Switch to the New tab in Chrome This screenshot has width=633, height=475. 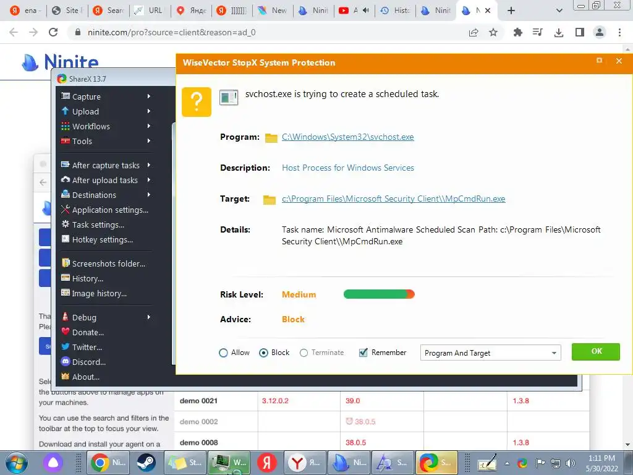coord(273,11)
